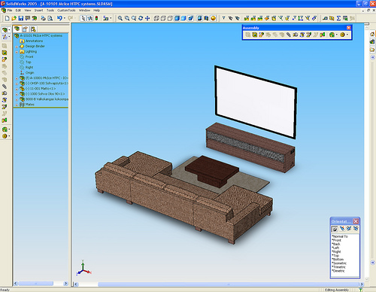Click the Rotate View icon
The width and height of the screenshot is (376, 292).
pyautogui.click(x=141, y=18)
